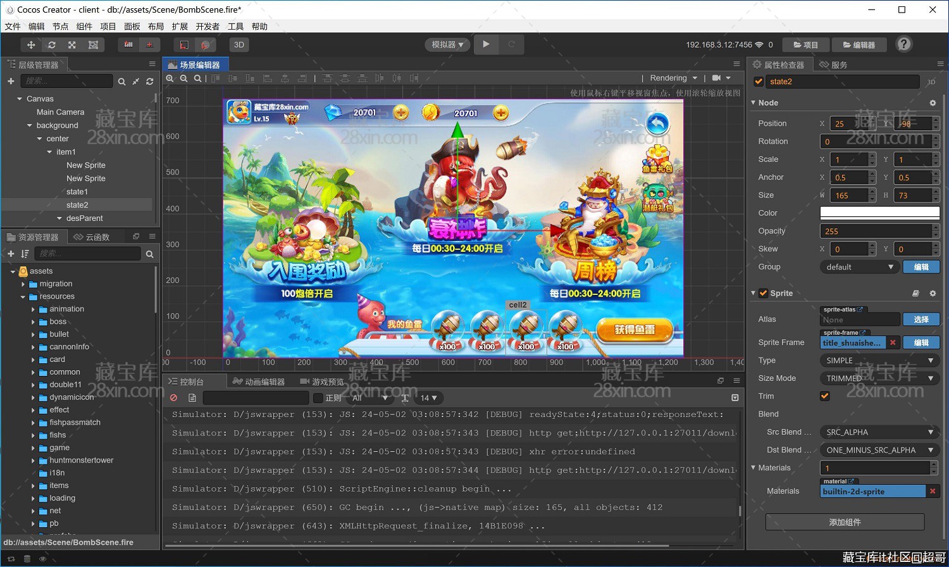Remove the builtin-2d-sprite material
This screenshot has width=949, height=567.
(933, 491)
